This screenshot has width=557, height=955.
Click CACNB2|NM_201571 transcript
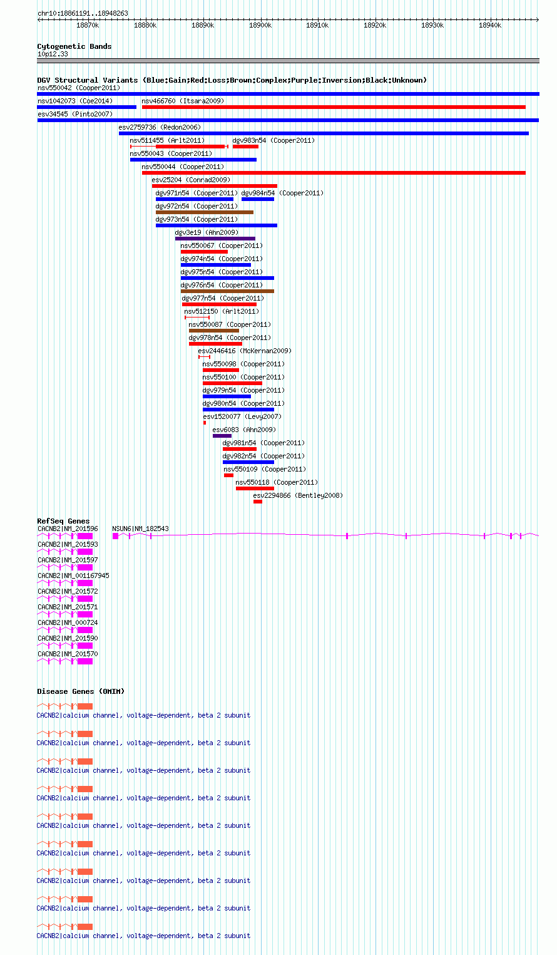pyautogui.click(x=65, y=614)
